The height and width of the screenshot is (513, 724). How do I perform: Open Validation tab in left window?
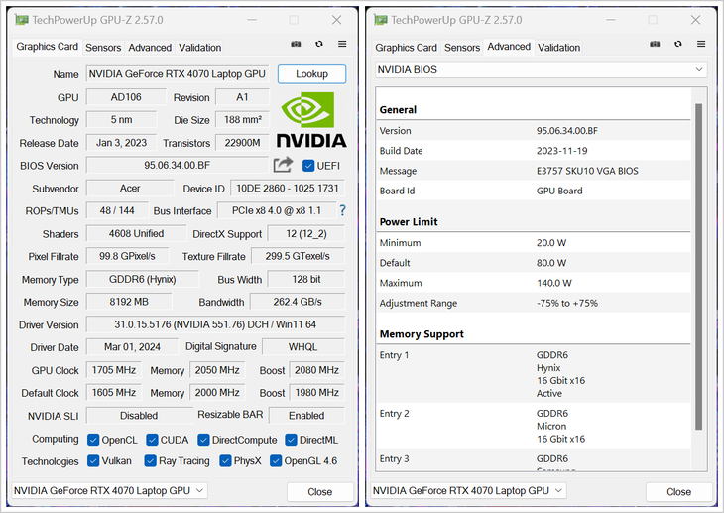pos(200,48)
